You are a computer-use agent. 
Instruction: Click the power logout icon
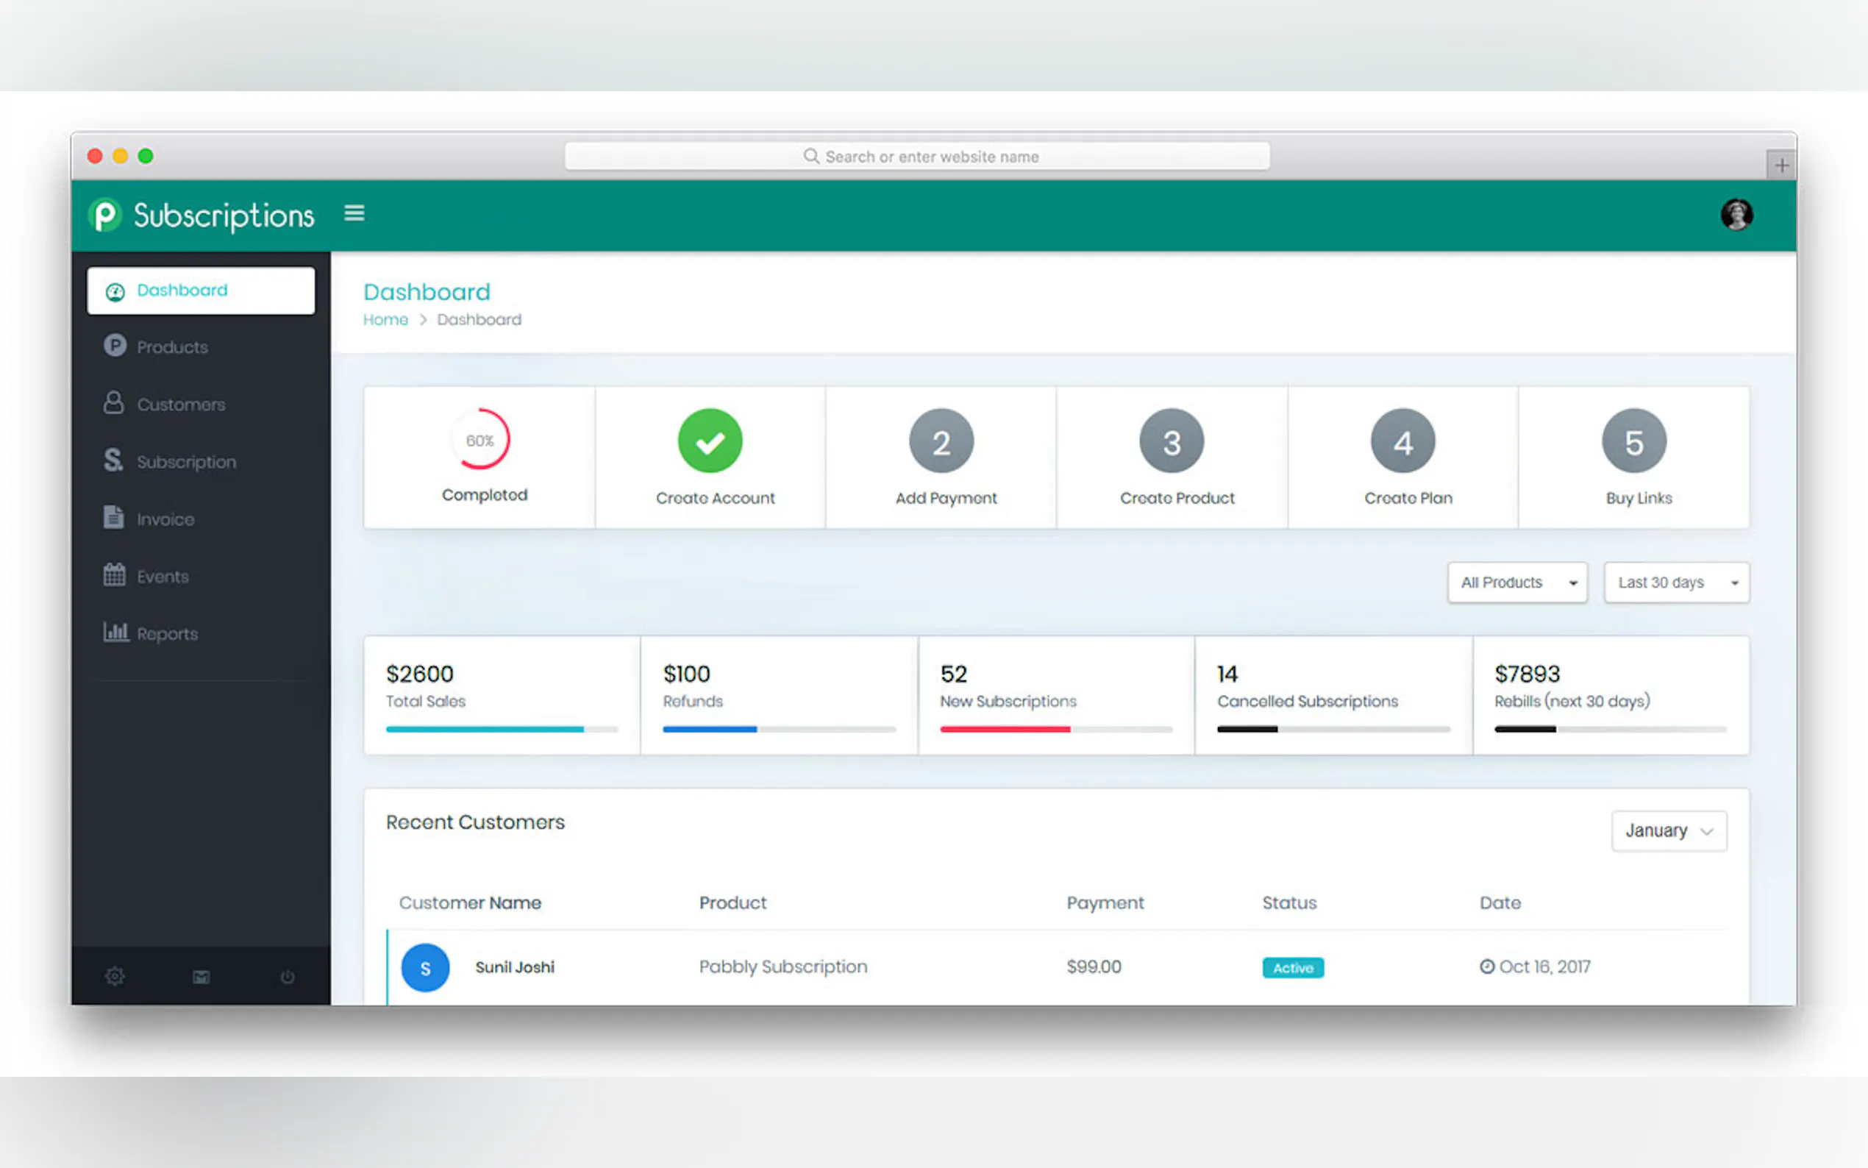288,978
